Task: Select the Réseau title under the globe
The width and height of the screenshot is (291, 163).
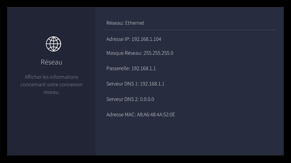Action: point(51,62)
